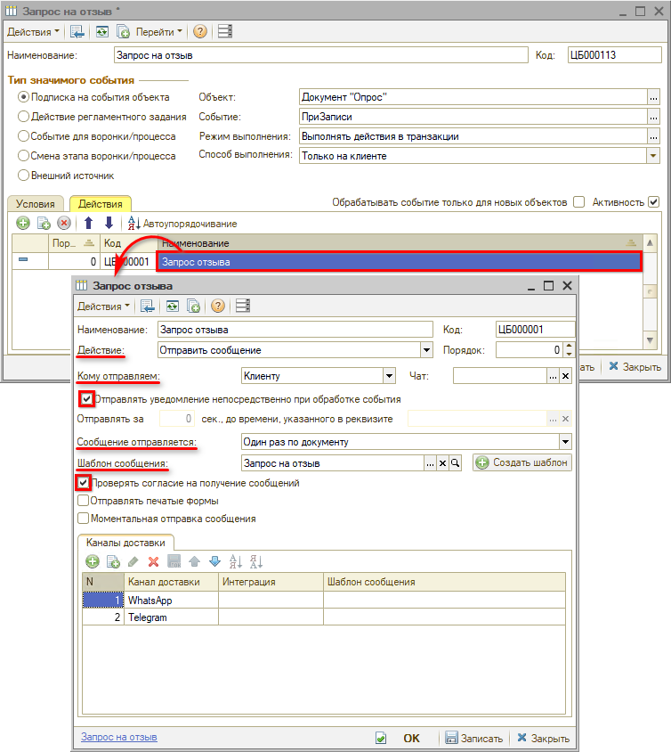The image size is (671, 752).
Task: Delete the delivery channel with the red X
Action: point(153,561)
